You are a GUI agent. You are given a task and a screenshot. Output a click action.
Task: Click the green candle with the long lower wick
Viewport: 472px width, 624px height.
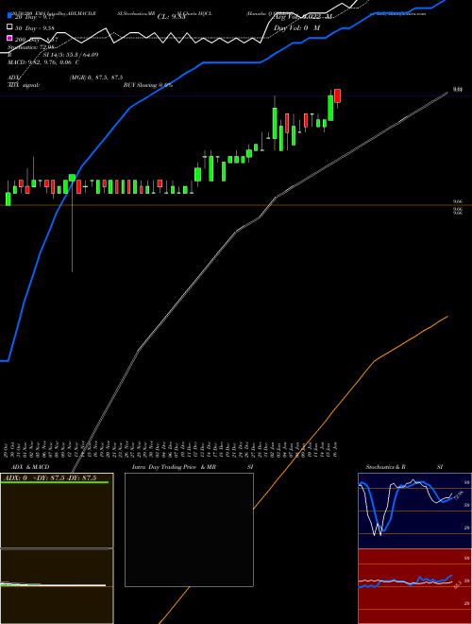coord(72,178)
